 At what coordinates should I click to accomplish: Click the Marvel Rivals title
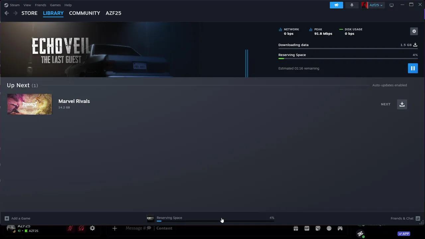coord(74,101)
